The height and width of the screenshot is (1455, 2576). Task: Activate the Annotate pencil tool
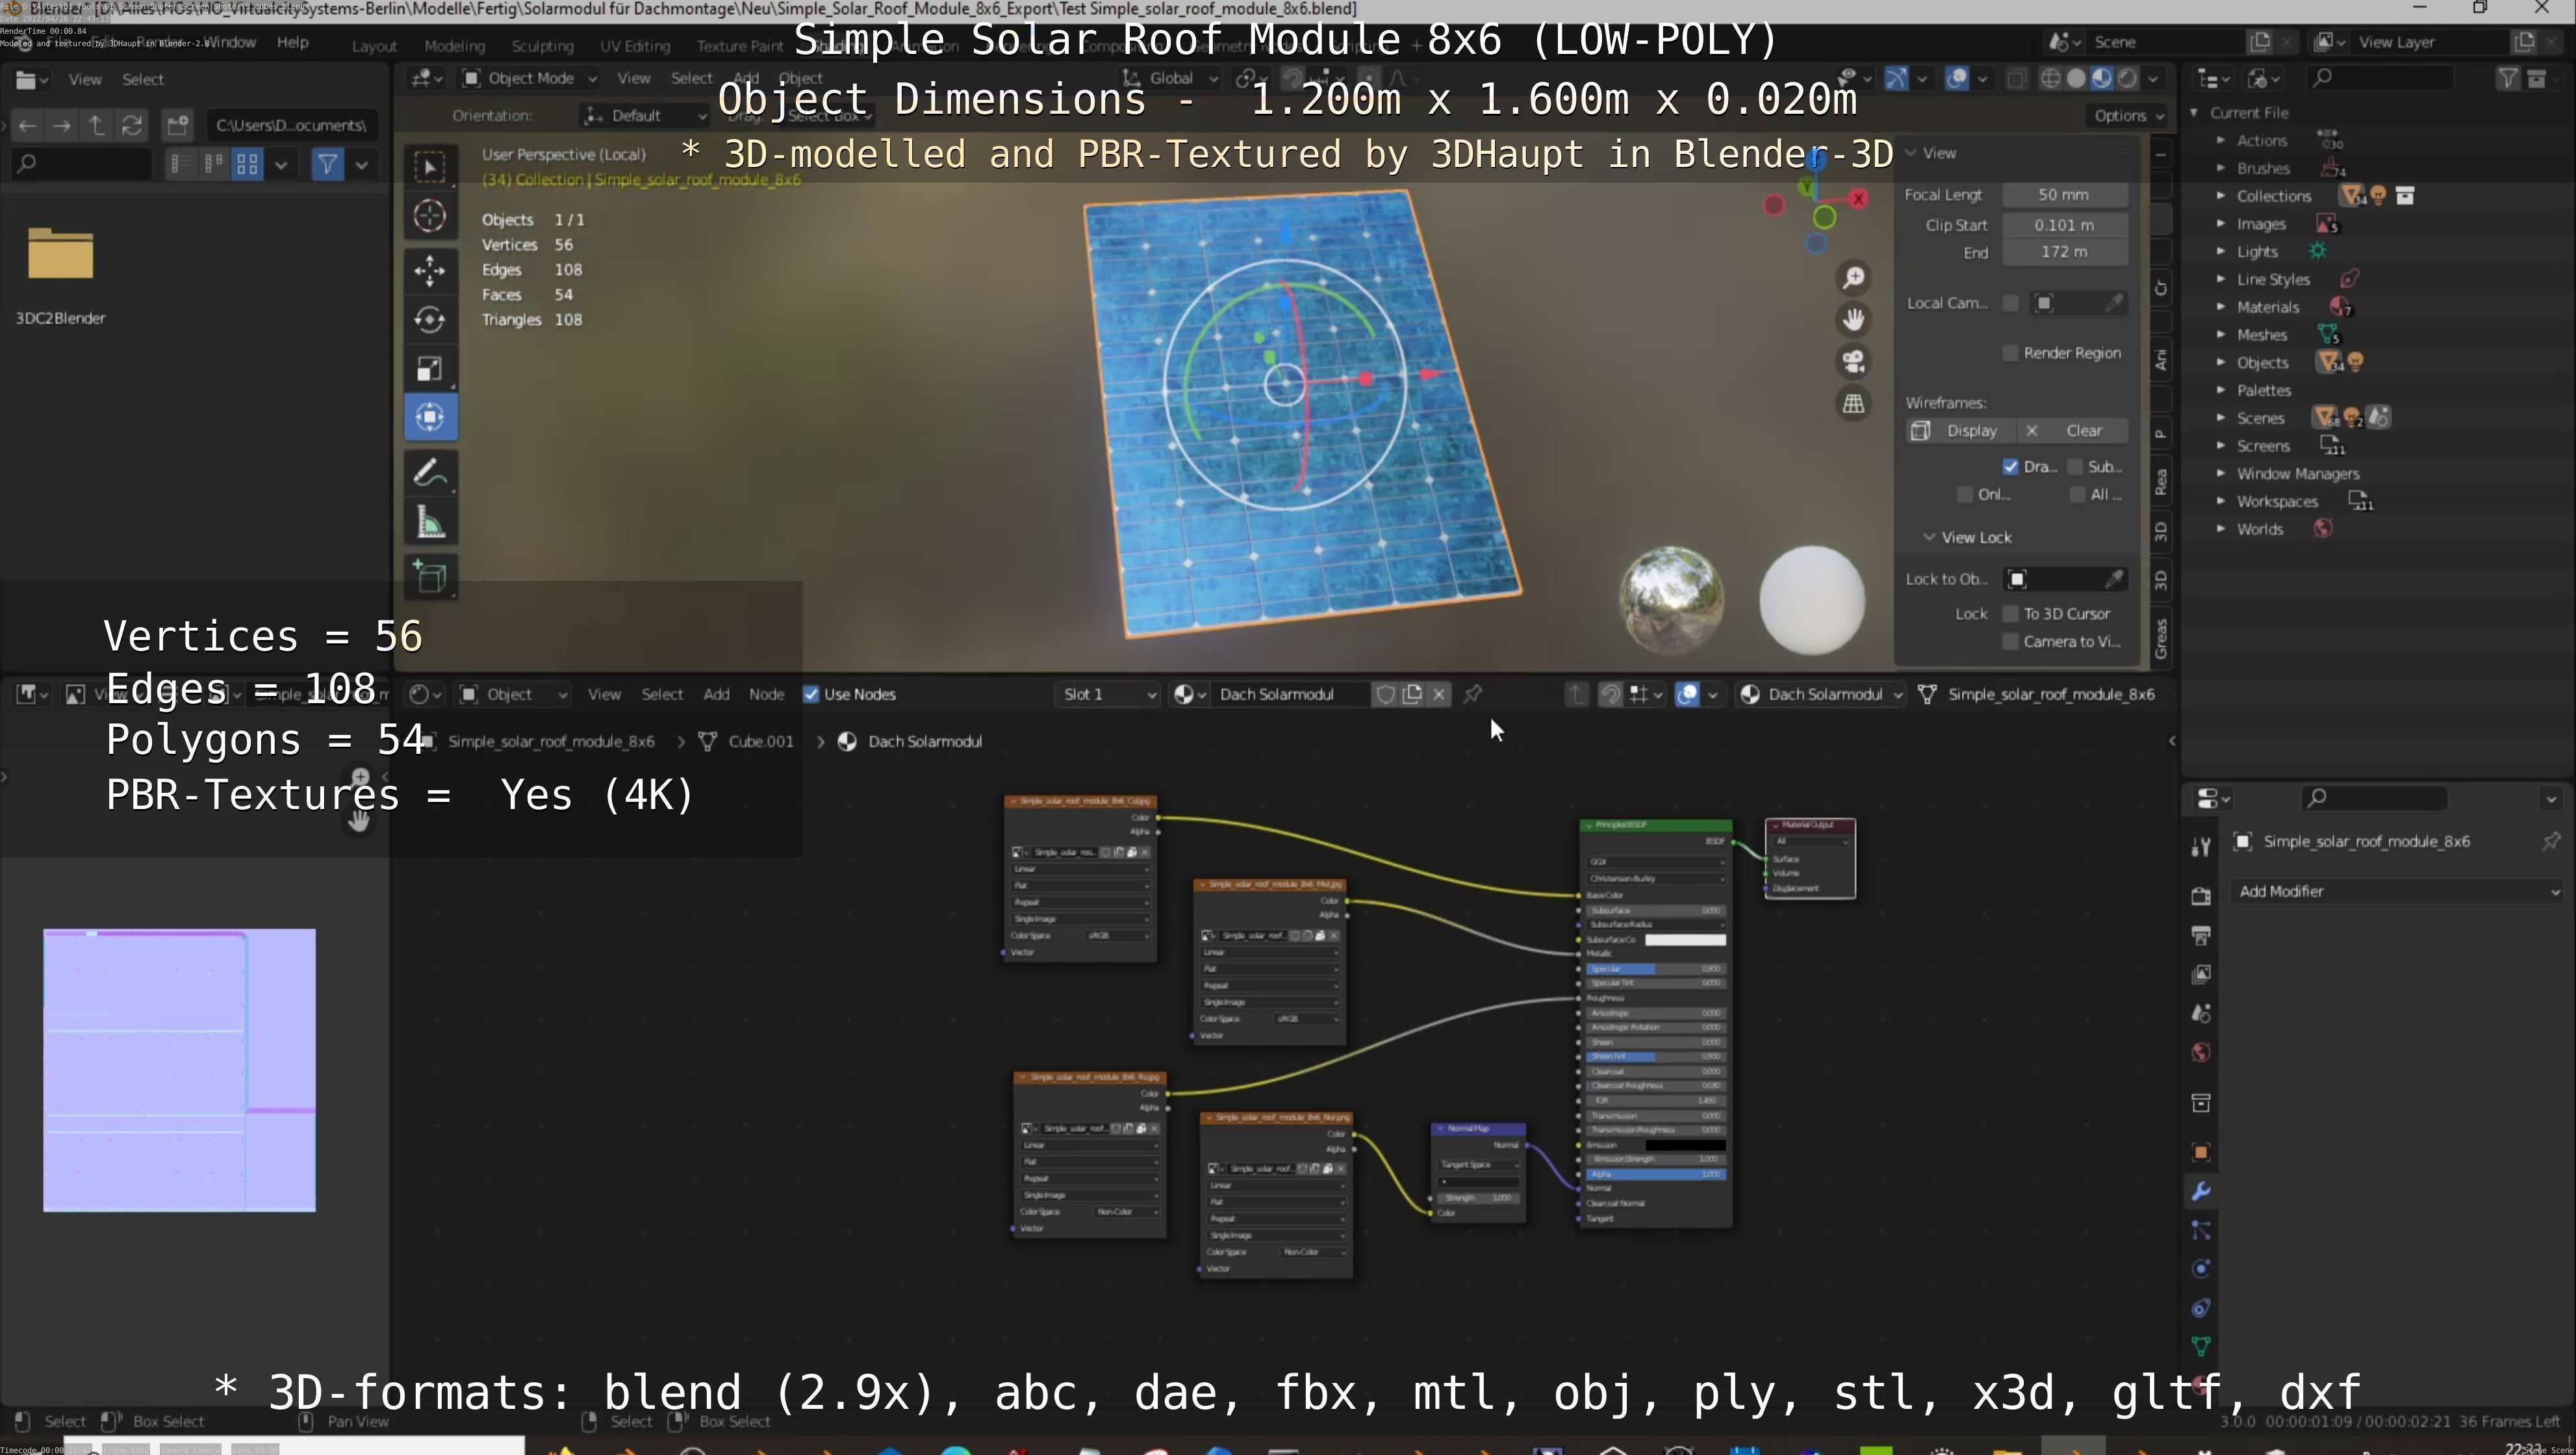point(430,473)
